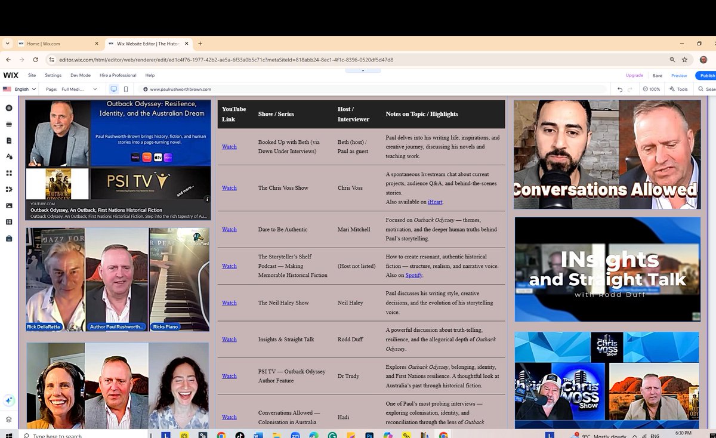The image size is (716, 438).
Task: Bookmark this page star icon
Action: coord(684,60)
